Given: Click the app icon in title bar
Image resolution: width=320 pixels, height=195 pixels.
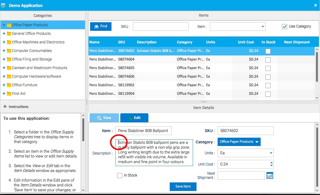Looking at the screenshot, I should coord(3,5).
